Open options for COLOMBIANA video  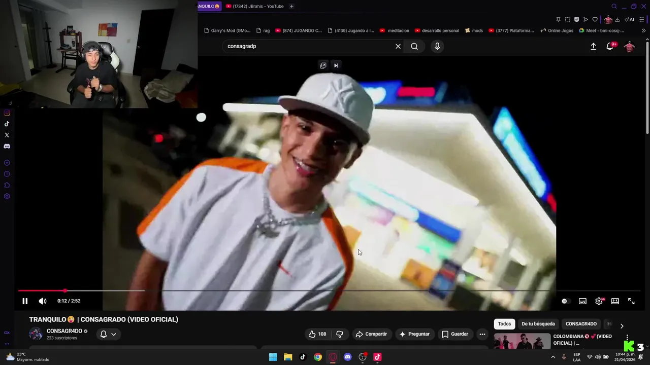pyautogui.click(x=627, y=338)
